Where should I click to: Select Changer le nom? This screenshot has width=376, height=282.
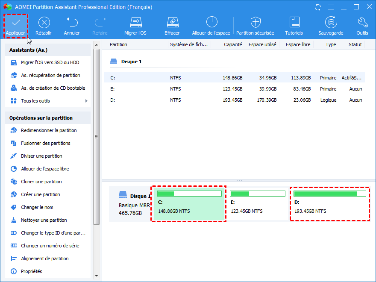click(48, 207)
